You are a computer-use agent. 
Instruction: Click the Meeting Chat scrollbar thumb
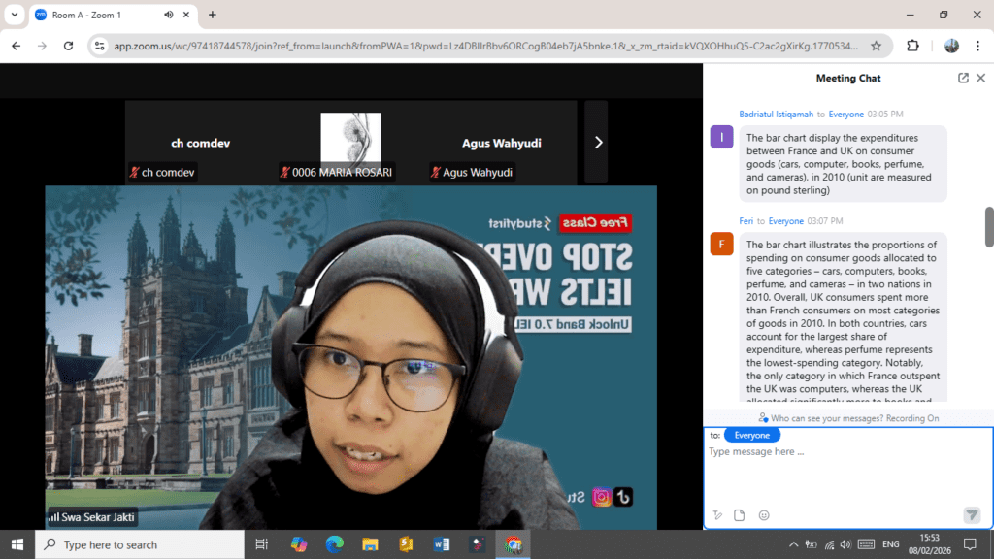pyautogui.click(x=989, y=227)
